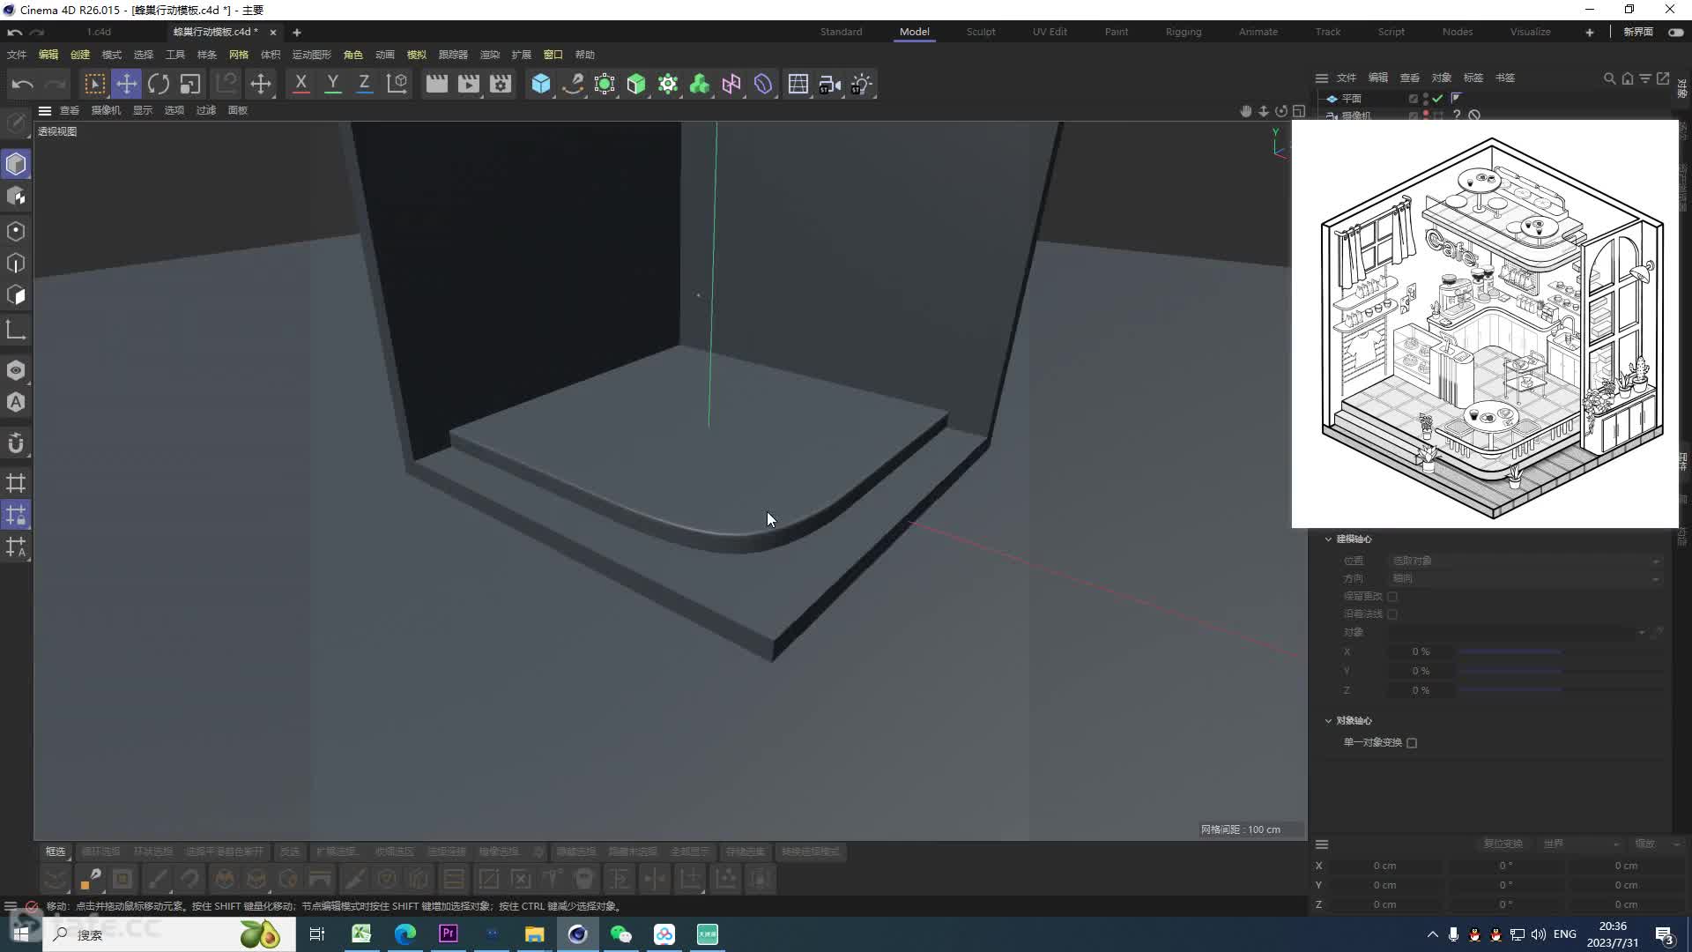This screenshot has width=1692, height=952.
Task: Toggle the green enable checkmark on 平面
Action: pos(1438,99)
